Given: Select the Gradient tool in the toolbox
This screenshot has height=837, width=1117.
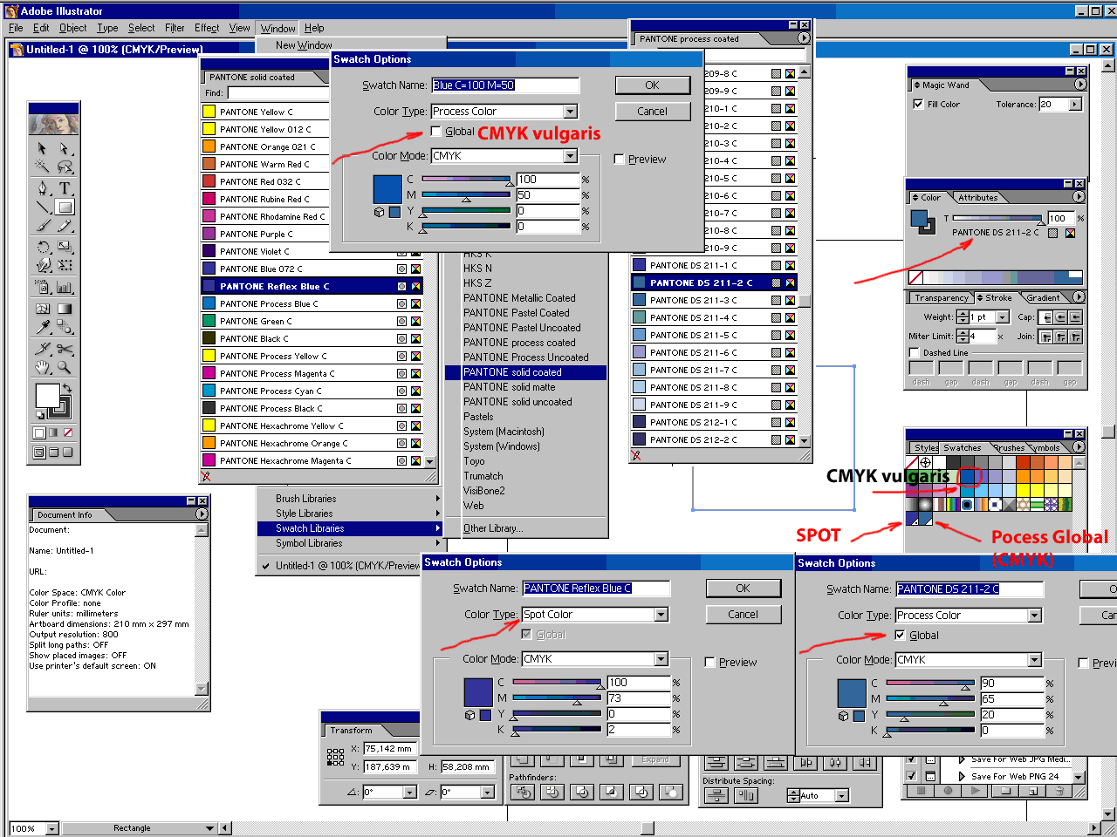Looking at the screenshot, I should point(65,308).
